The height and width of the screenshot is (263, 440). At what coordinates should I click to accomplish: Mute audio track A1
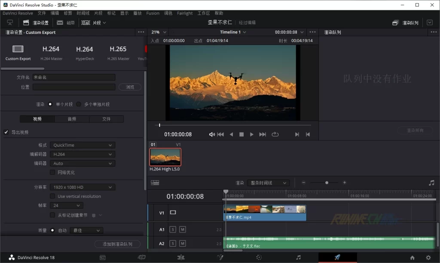click(183, 230)
